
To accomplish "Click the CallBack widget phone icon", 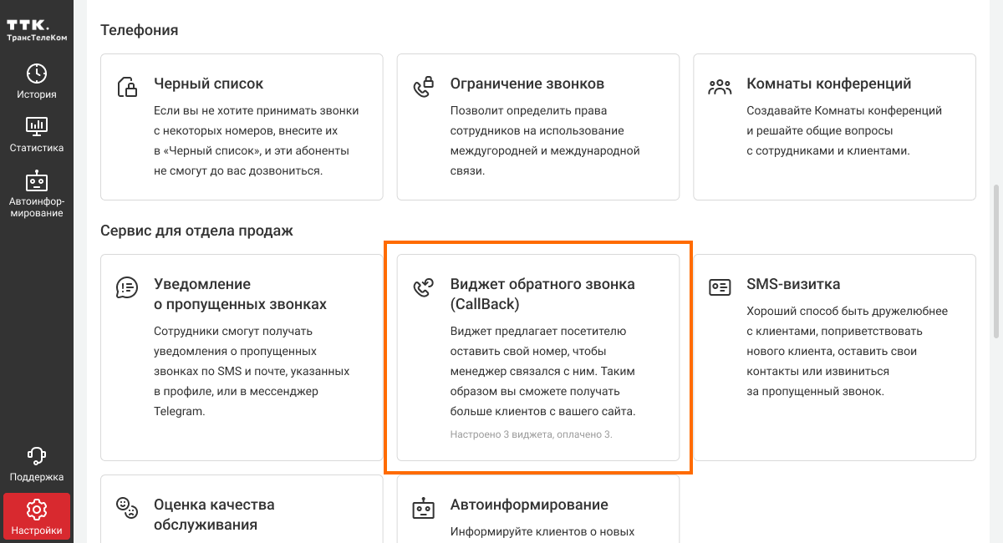I will [424, 287].
